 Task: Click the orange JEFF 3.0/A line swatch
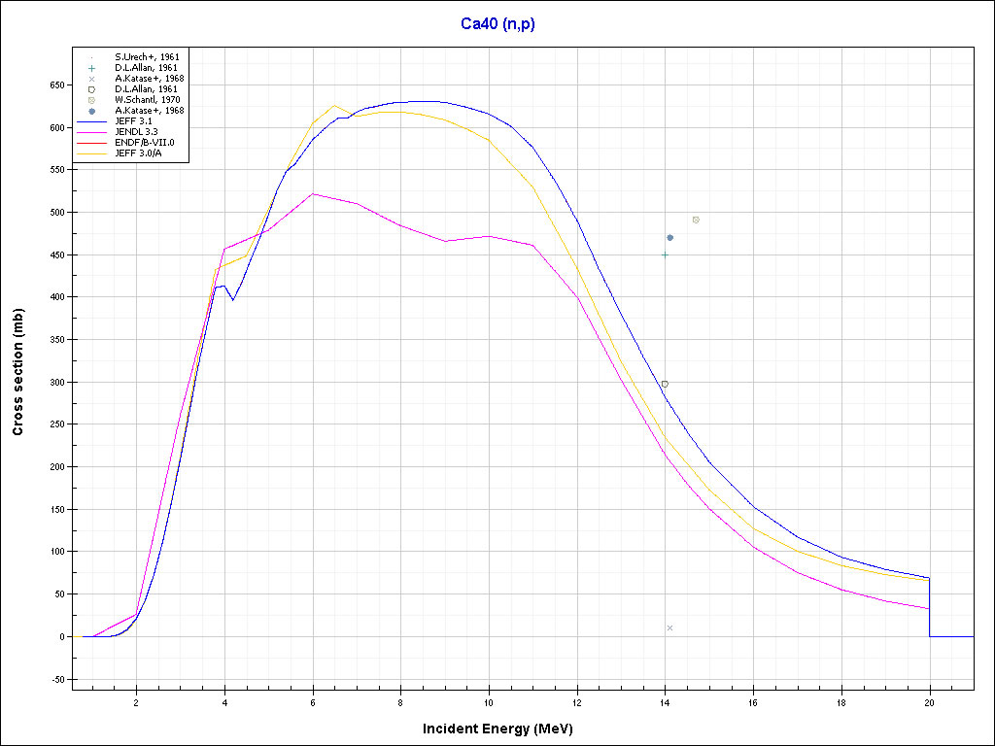pyautogui.click(x=91, y=153)
